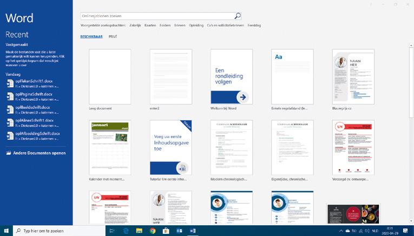
Task: Open the Eigentijdse chronologische template
Action: click(292, 147)
